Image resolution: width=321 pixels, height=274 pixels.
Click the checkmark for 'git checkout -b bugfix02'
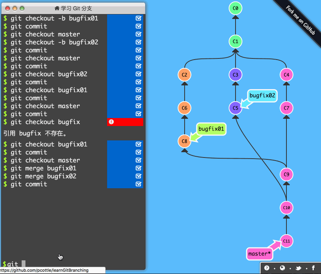click(x=138, y=42)
